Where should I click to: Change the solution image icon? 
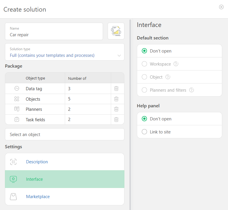116,31
